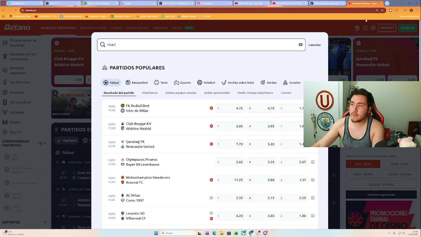Viewport: 421px width, 237px height.
Task: Open the gift promotions icon in header
Action: click(357, 28)
